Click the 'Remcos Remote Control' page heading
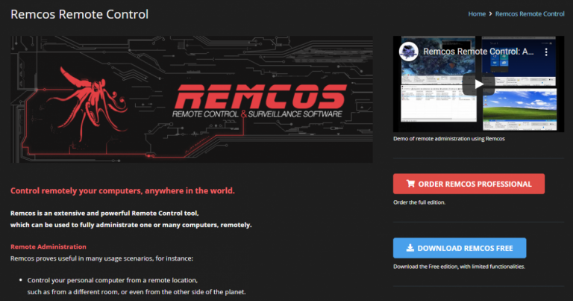This screenshot has height=301, width=573. tap(79, 14)
